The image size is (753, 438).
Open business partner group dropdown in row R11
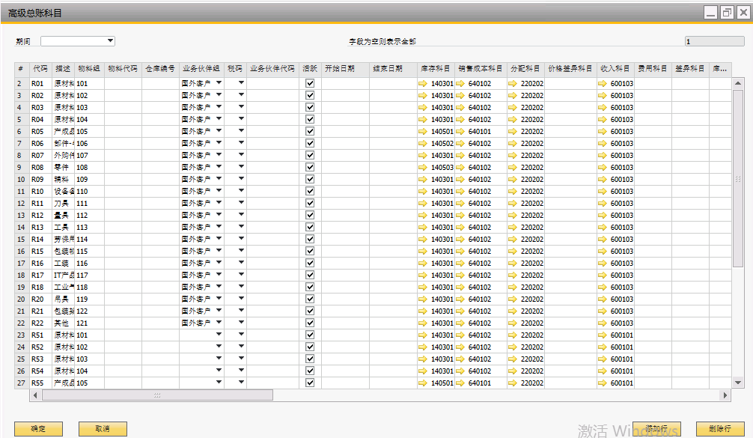coord(219,203)
